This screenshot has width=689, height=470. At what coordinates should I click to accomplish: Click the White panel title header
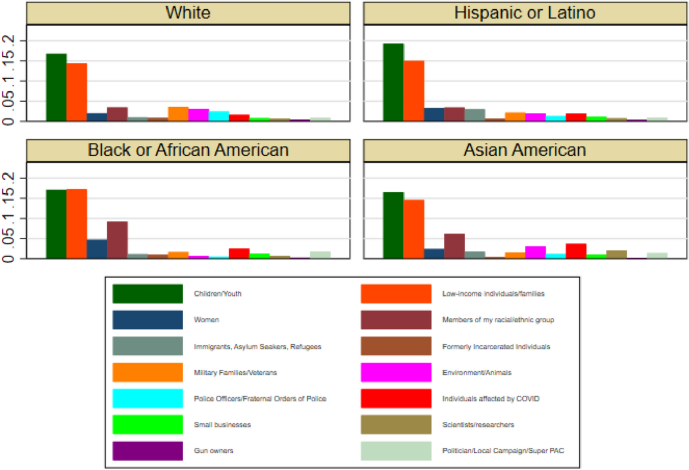pyautogui.click(x=188, y=13)
